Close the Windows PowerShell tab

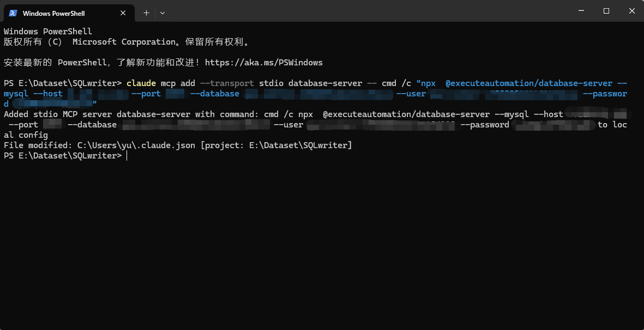123,13
